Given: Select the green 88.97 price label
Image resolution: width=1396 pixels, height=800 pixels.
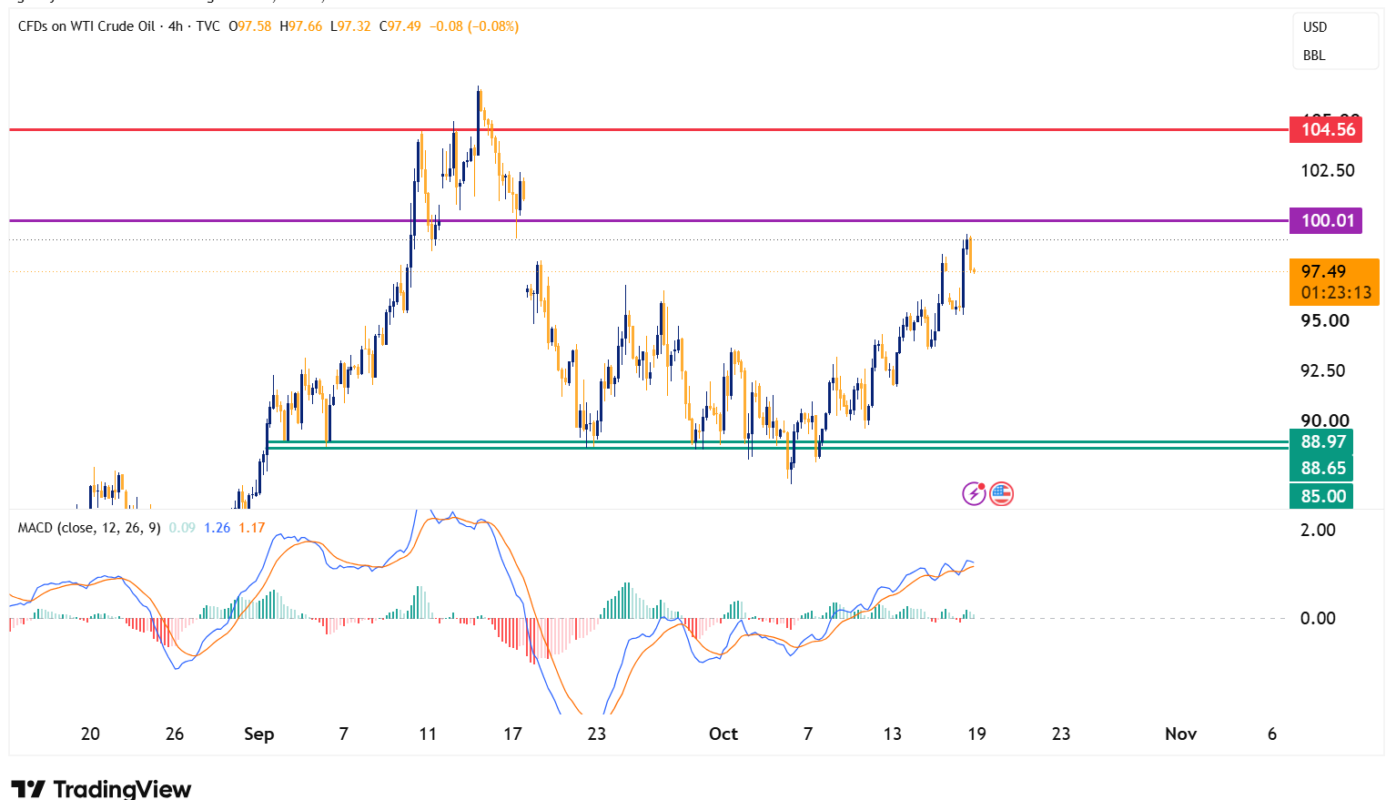Looking at the screenshot, I should click(1322, 442).
